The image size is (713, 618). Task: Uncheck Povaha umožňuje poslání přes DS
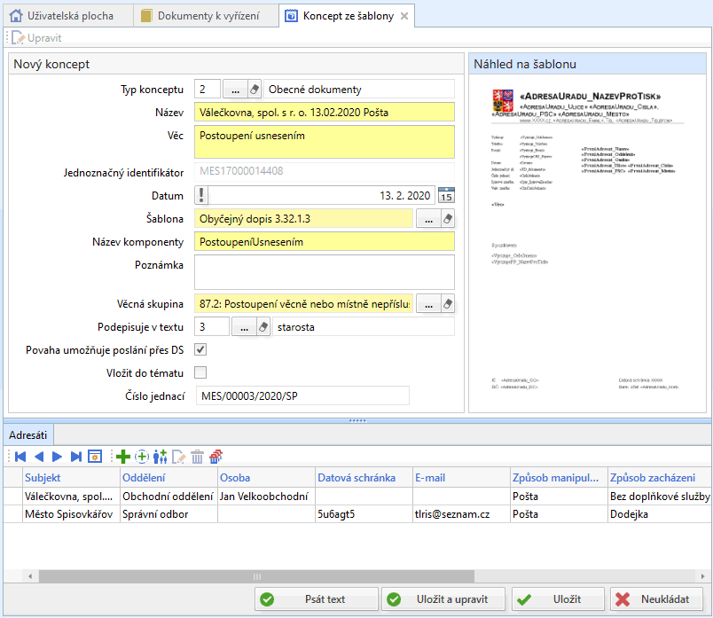click(200, 350)
